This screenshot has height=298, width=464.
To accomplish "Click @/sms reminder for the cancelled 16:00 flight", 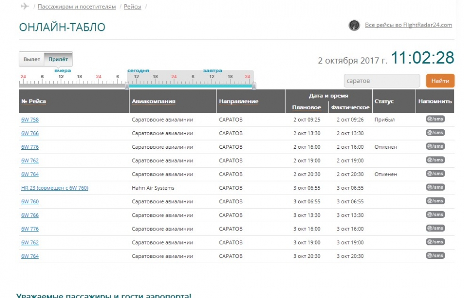I will [x=435, y=146].
